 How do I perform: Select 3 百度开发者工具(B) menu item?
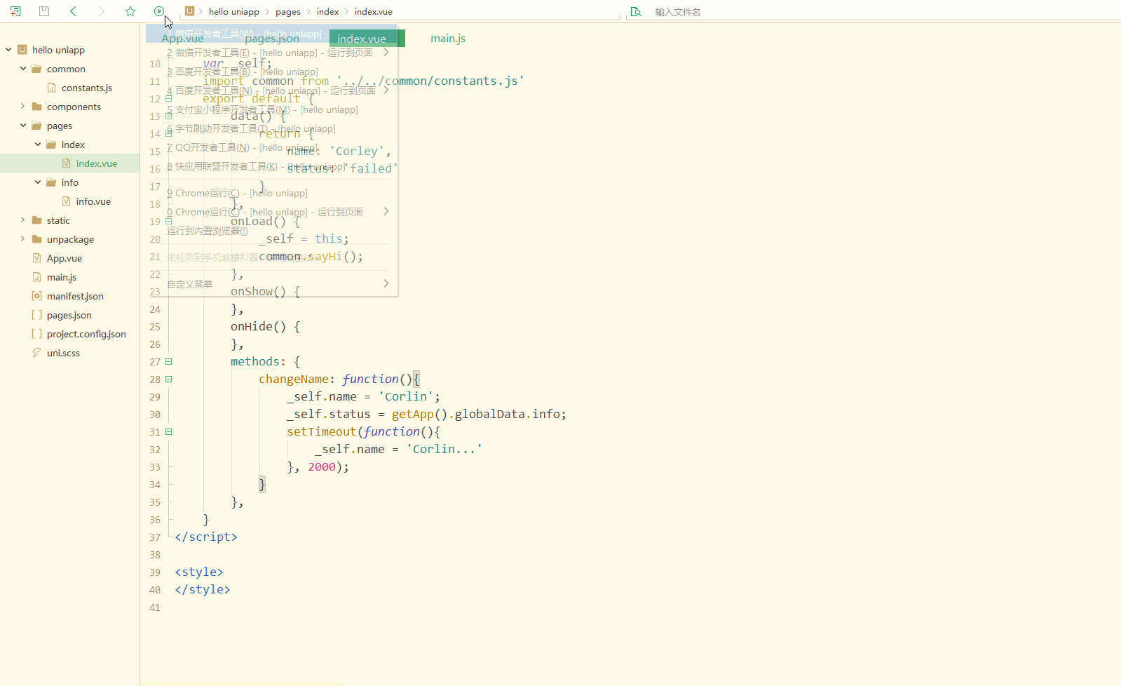[271, 72]
